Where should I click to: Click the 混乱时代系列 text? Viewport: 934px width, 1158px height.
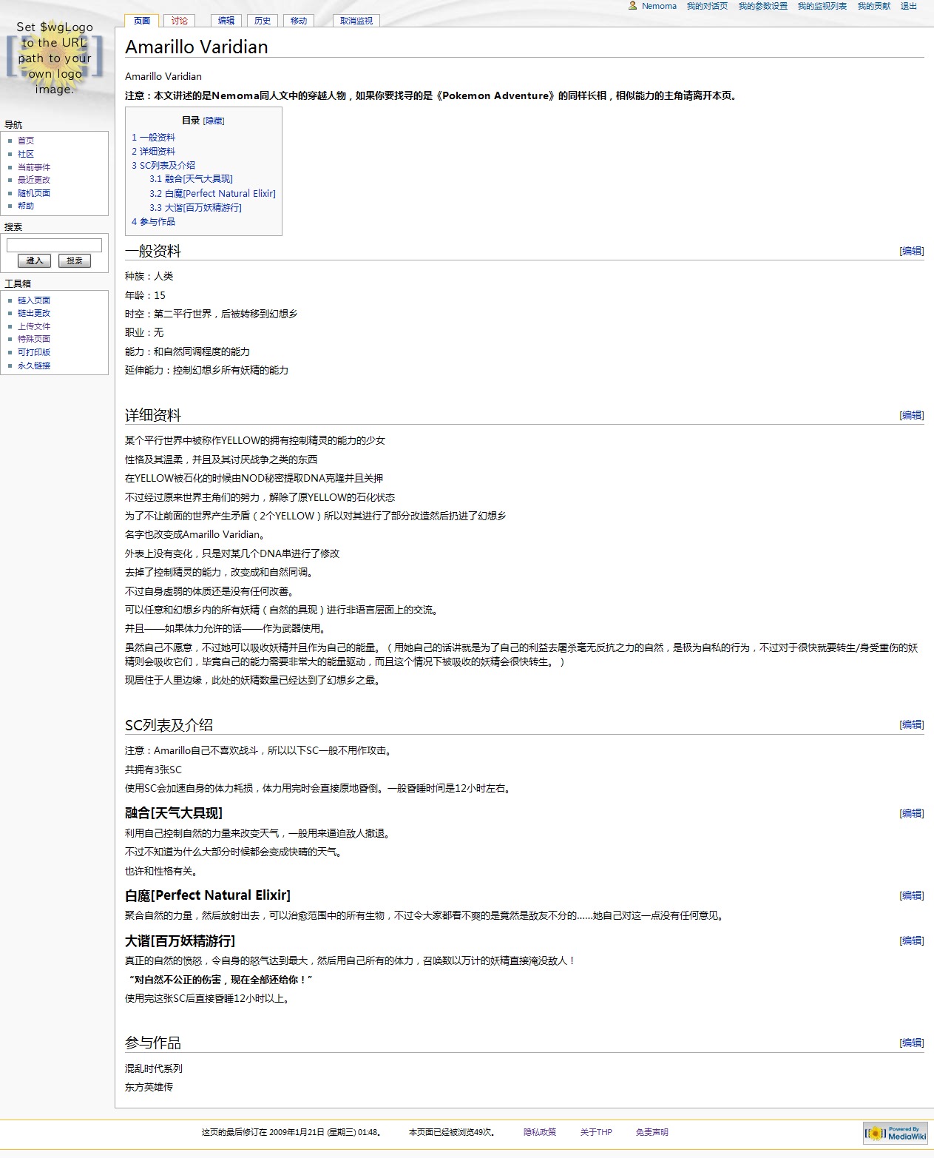154,1068
